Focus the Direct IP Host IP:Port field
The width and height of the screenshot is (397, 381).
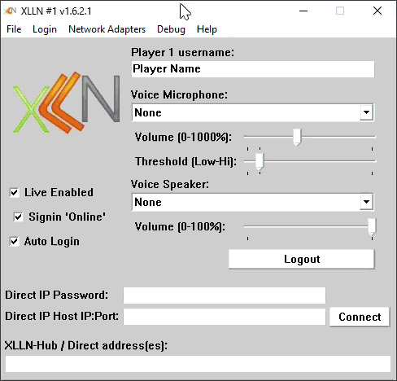[x=225, y=317]
